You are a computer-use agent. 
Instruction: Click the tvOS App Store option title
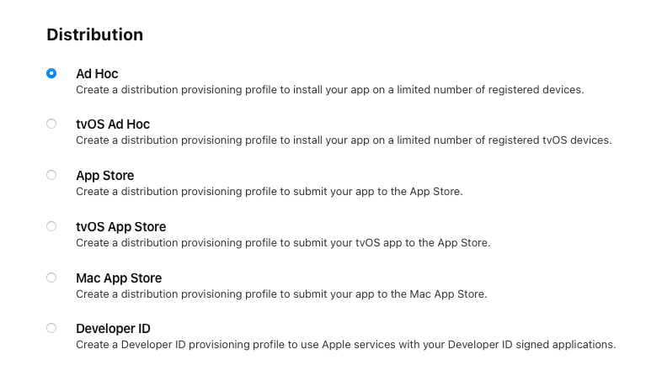click(x=121, y=227)
